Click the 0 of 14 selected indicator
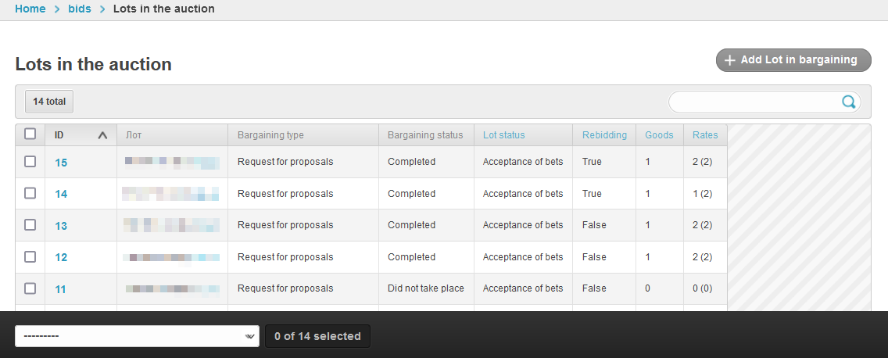This screenshot has height=358, width=888. click(317, 336)
